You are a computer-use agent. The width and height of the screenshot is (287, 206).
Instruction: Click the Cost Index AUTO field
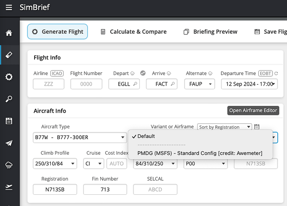[x=117, y=163]
